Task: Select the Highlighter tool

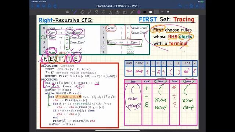Action: click(x=89, y=12)
